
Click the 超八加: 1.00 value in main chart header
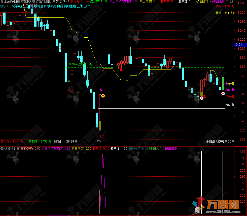tap(187, 2)
